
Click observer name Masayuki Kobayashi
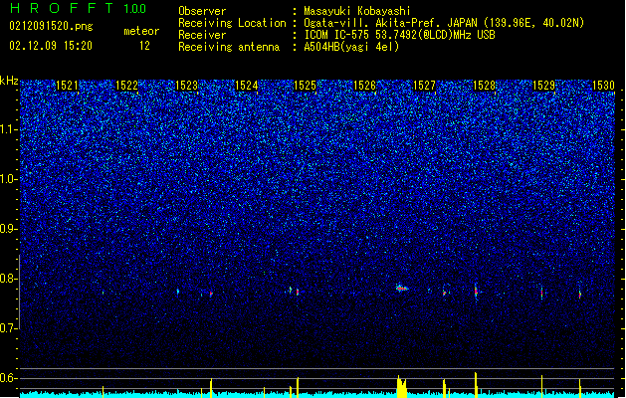coord(357,11)
